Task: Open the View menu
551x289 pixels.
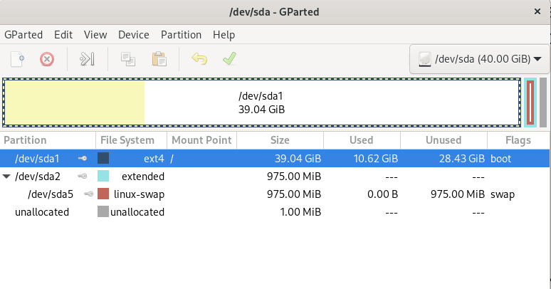Action: tap(95, 35)
